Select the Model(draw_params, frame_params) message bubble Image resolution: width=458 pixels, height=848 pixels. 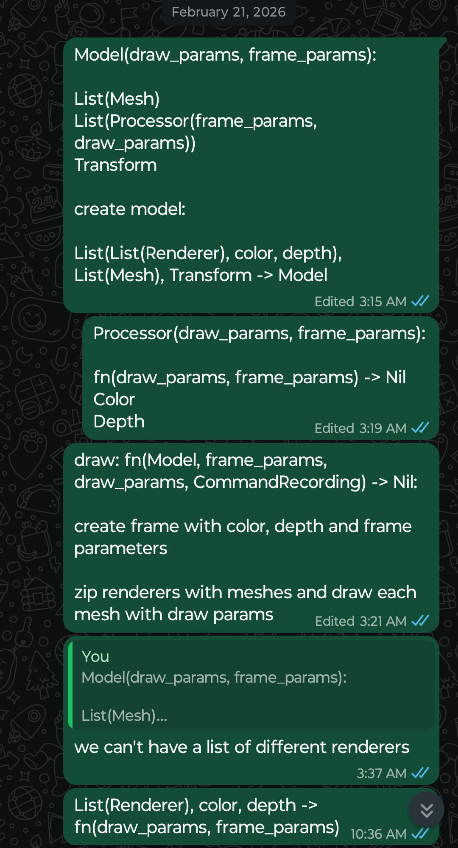[251, 175]
